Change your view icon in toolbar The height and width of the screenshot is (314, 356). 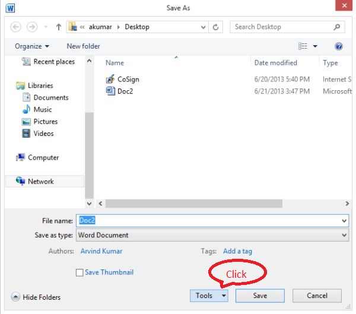point(303,46)
